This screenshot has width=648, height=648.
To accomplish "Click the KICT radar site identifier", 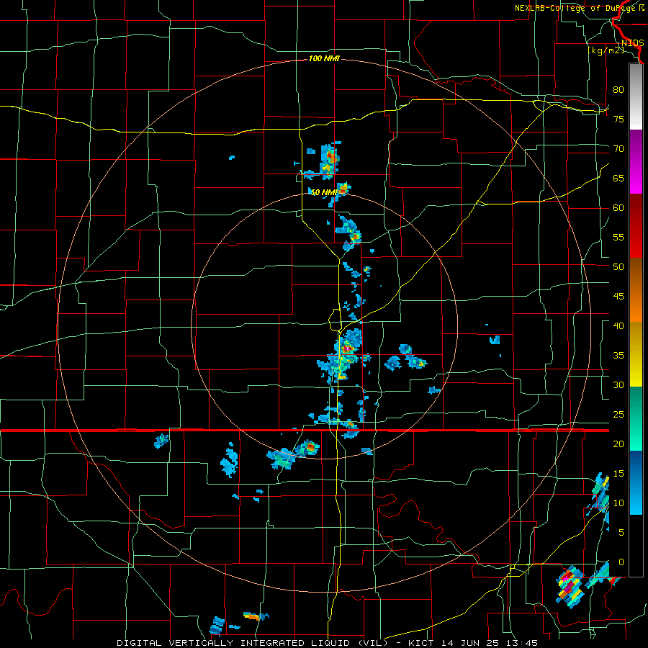I will click(421, 643).
